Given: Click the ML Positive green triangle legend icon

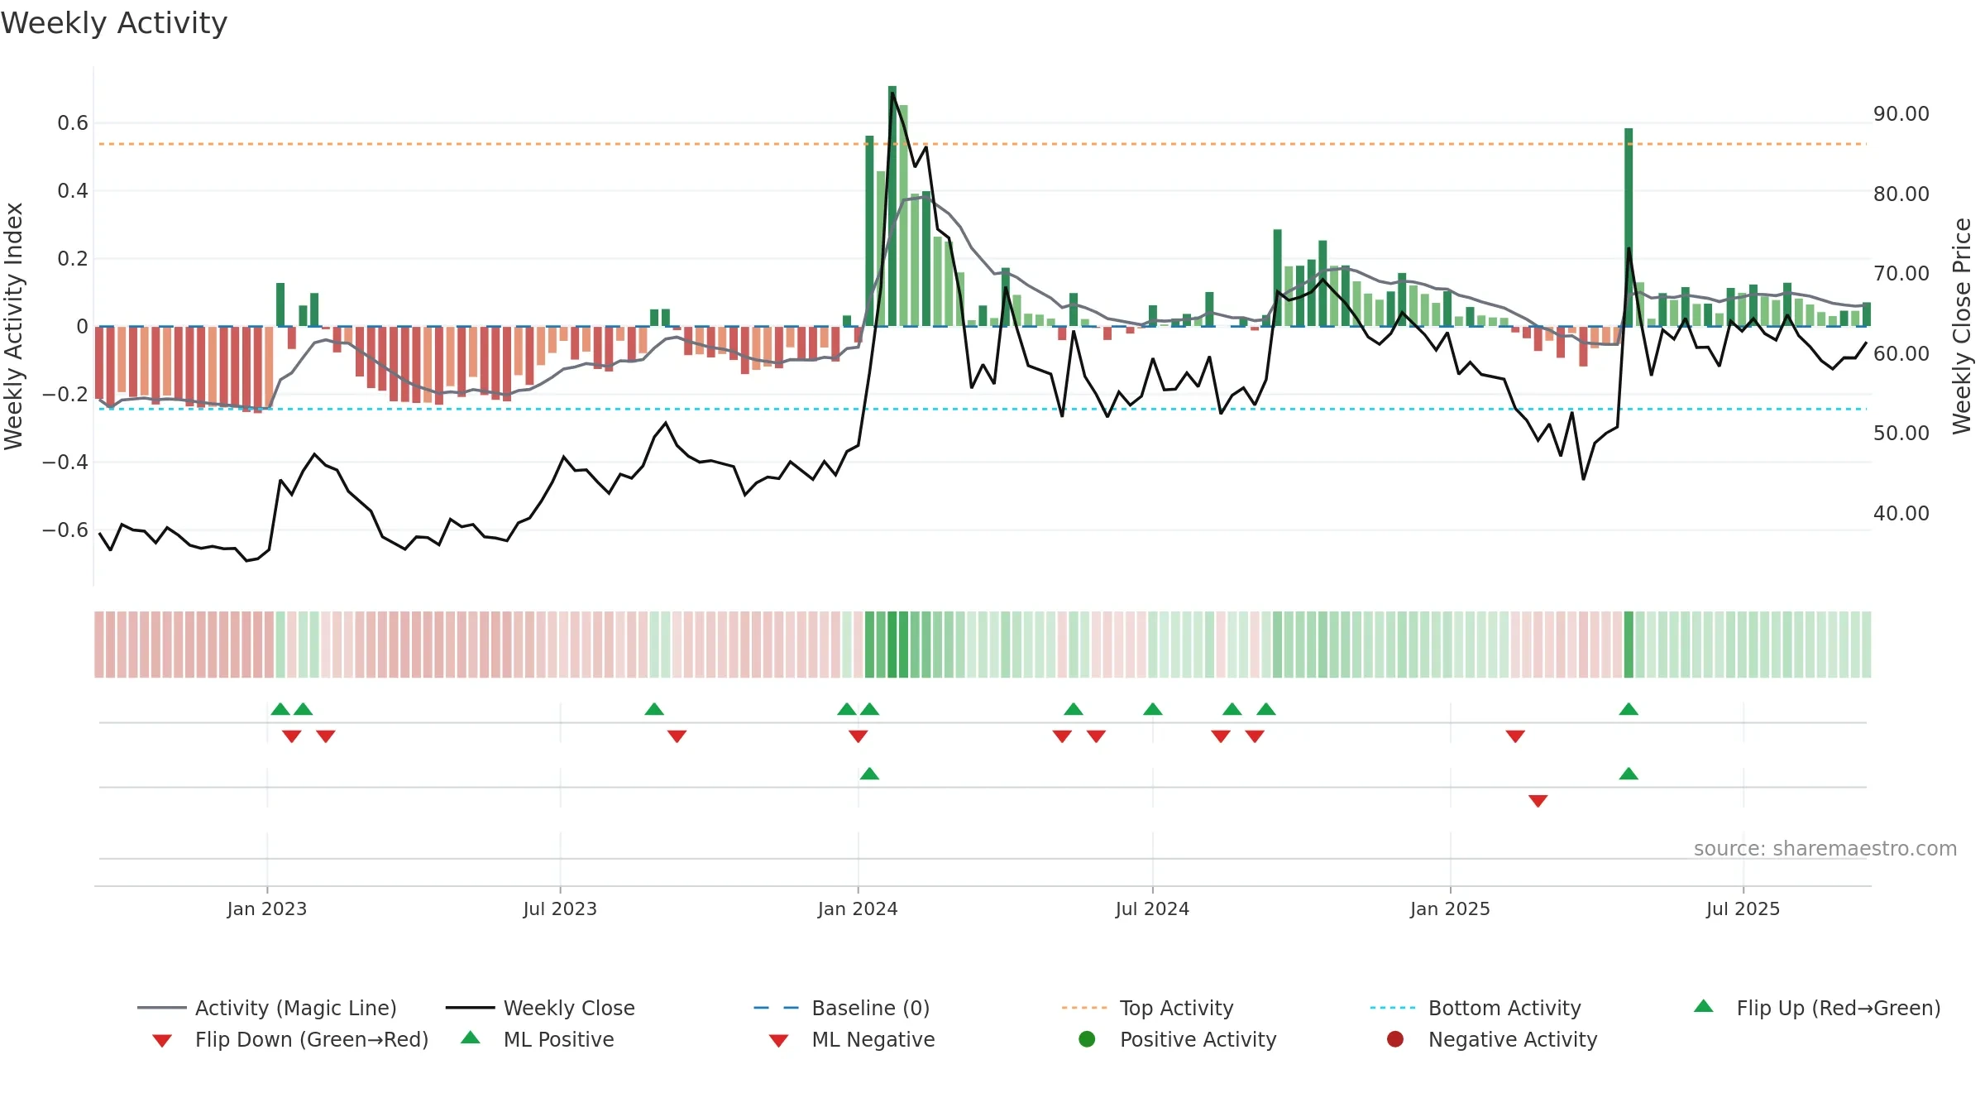Looking at the screenshot, I should coord(470,1038).
